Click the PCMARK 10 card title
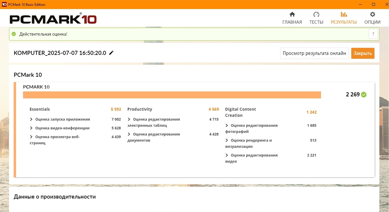The height and width of the screenshot is (212, 389). point(36,87)
